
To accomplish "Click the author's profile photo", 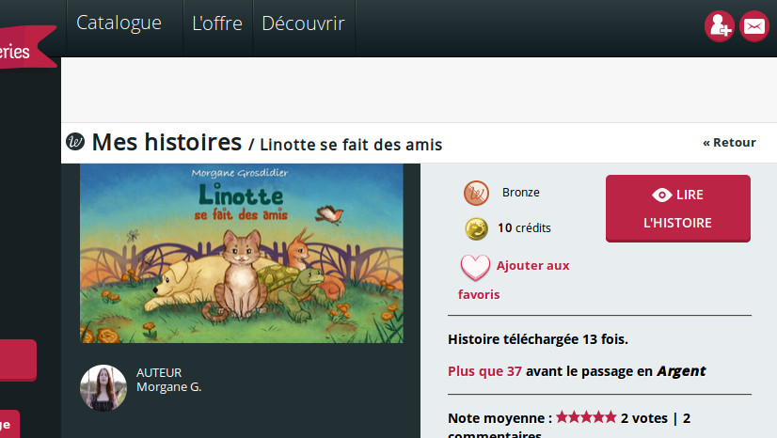I will click(x=103, y=387).
